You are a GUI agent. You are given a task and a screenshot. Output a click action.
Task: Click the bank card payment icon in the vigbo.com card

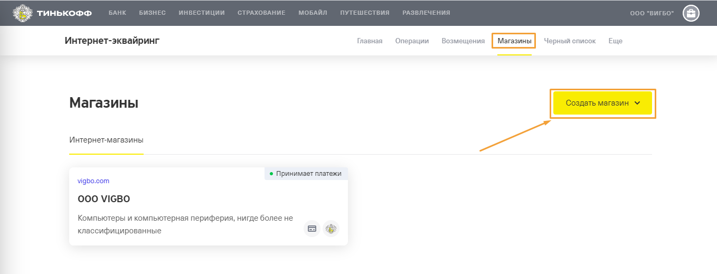pos(312,229)
